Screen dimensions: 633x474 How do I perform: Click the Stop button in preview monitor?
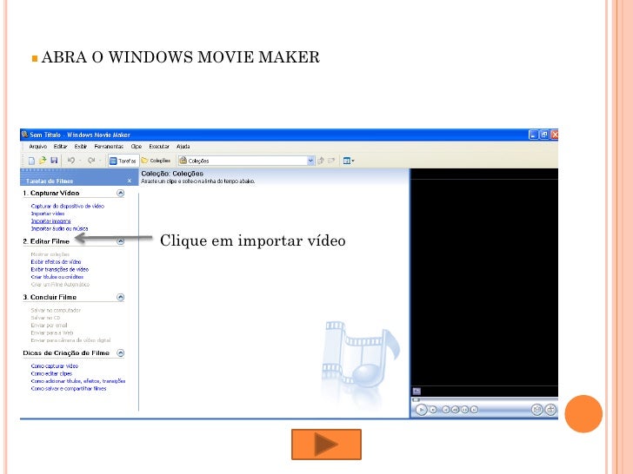433,410
